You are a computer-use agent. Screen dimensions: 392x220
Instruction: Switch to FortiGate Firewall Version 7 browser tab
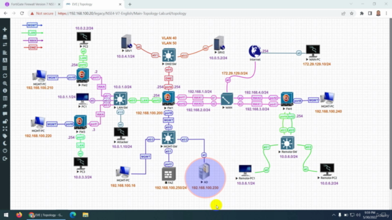[32, 4]
